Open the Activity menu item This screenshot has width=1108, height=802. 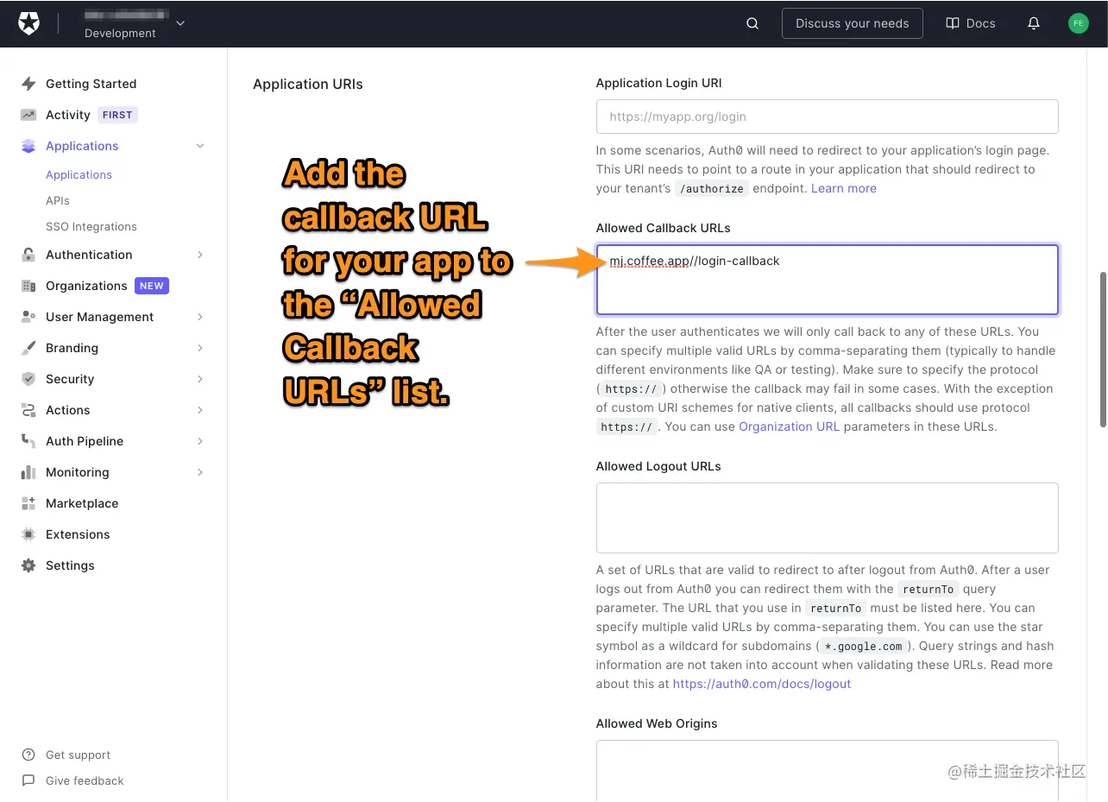[68, 115]
